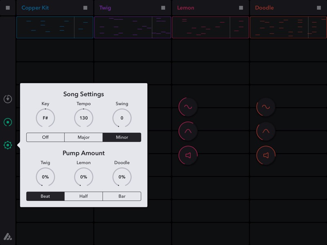Stop the Copper Kit track

(85, 8)
